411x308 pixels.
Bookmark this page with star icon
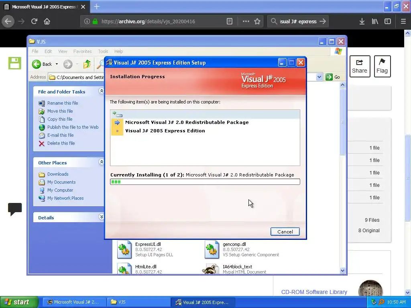(257, 22)
